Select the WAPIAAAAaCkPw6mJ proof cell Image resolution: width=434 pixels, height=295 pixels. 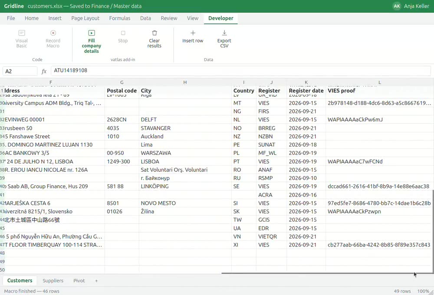379,120
